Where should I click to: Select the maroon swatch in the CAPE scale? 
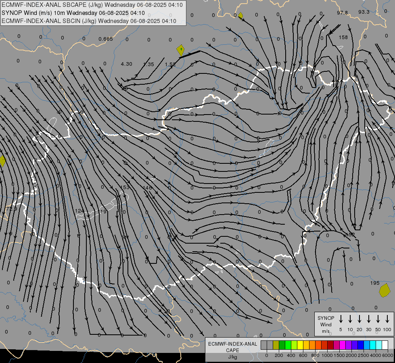click(330, 345)
